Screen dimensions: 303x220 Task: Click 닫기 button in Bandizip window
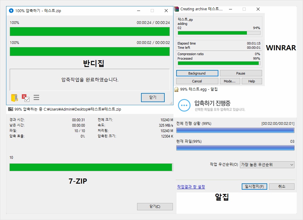tap(153, 98)
